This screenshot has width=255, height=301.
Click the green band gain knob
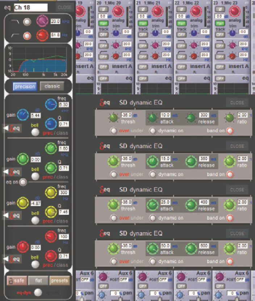tap(23, 159)
